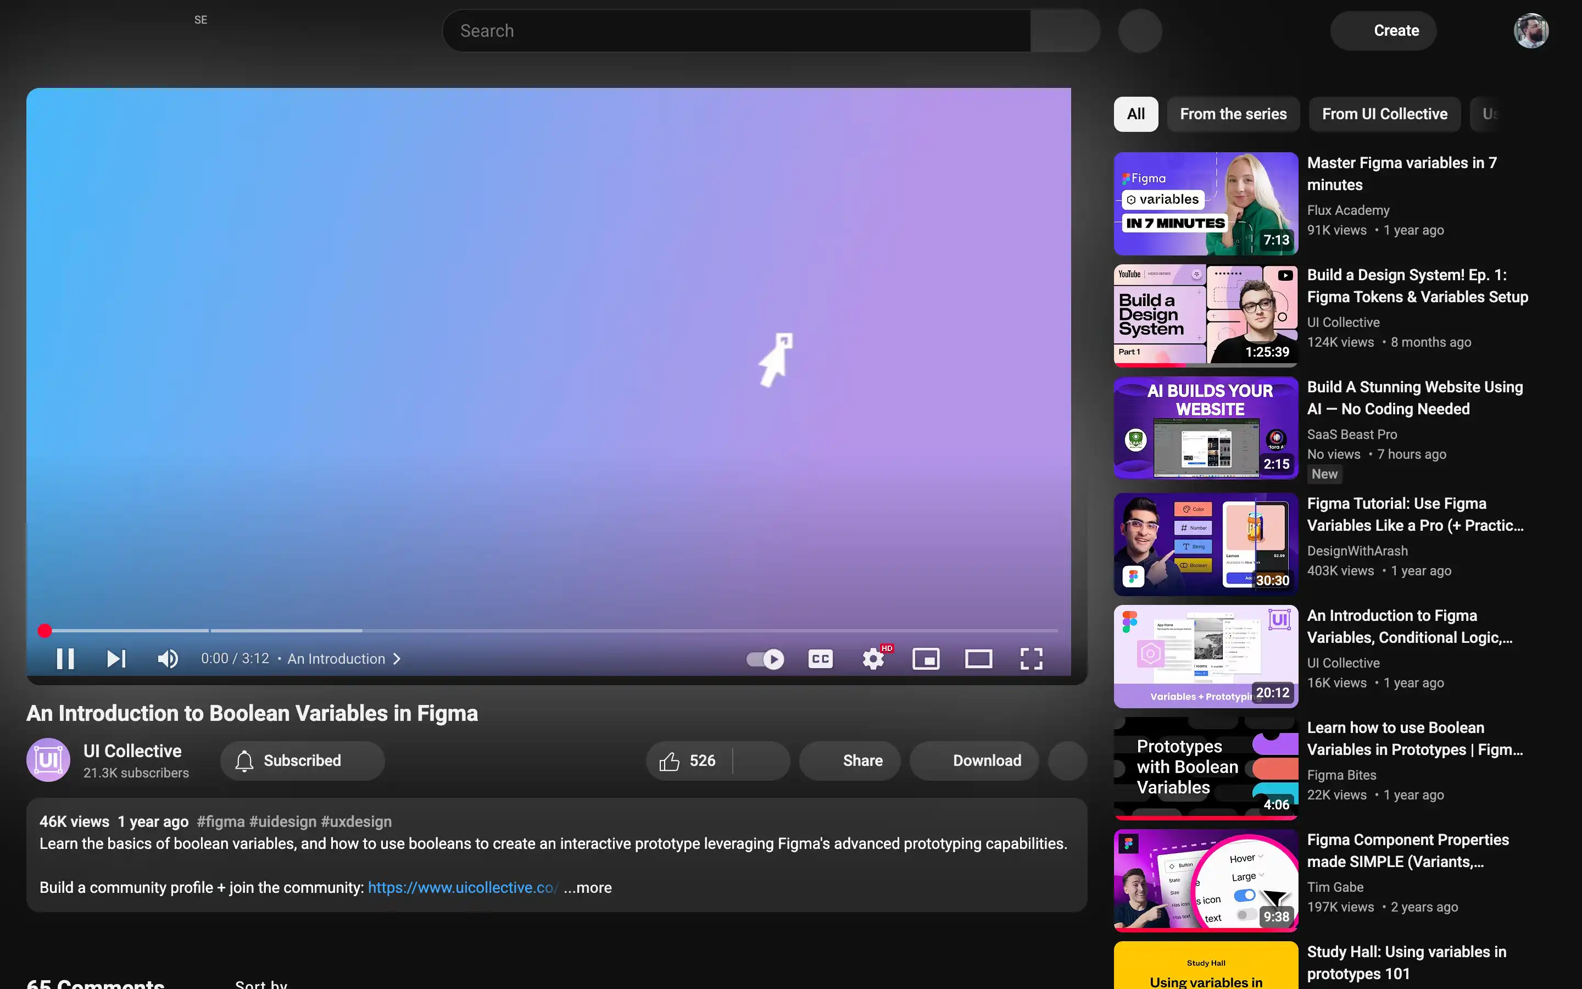Enable miniplayer mode
Screen dimensions: 1582x989
tap(926, 659)
